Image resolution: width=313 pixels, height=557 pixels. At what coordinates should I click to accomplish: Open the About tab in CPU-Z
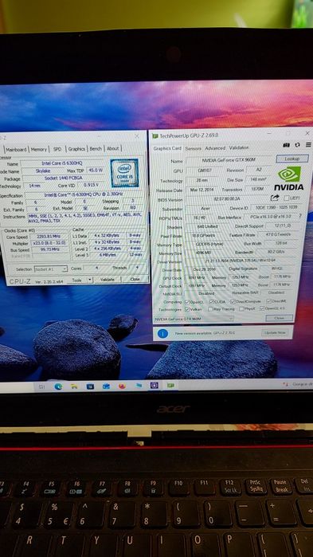coord(112,148)
